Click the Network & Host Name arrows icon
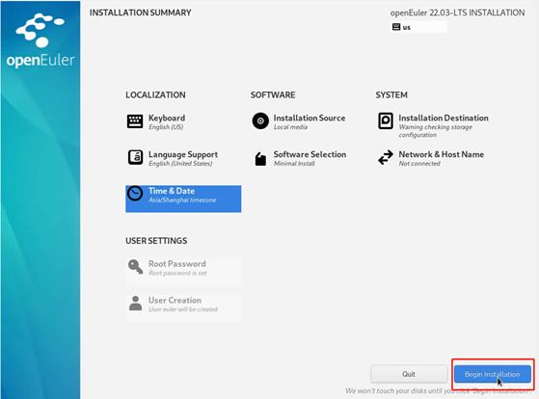Image resolution: width=539 pixels, height=399 pixels. [386, 157]
